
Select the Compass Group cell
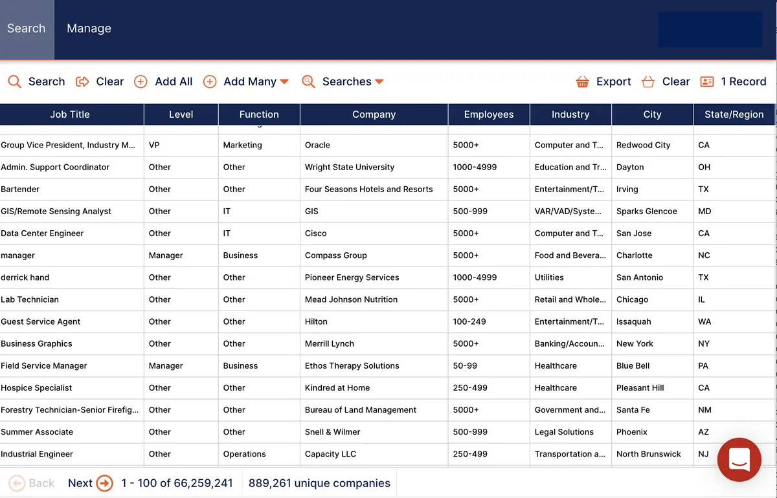[x=374, y=255]
